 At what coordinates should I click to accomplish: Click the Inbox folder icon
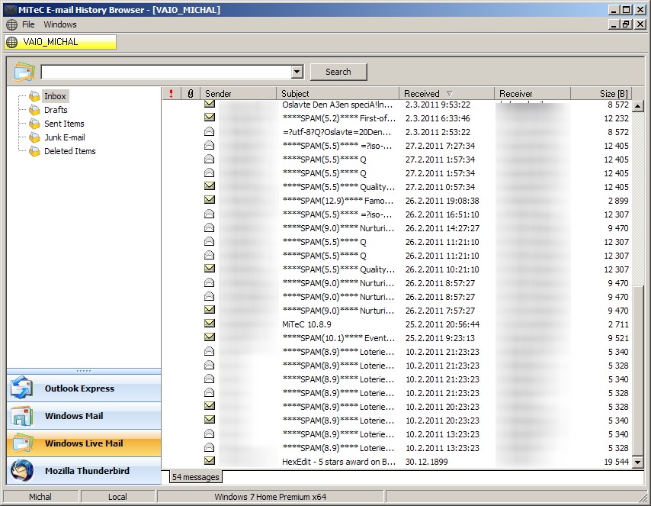(34, 96)
